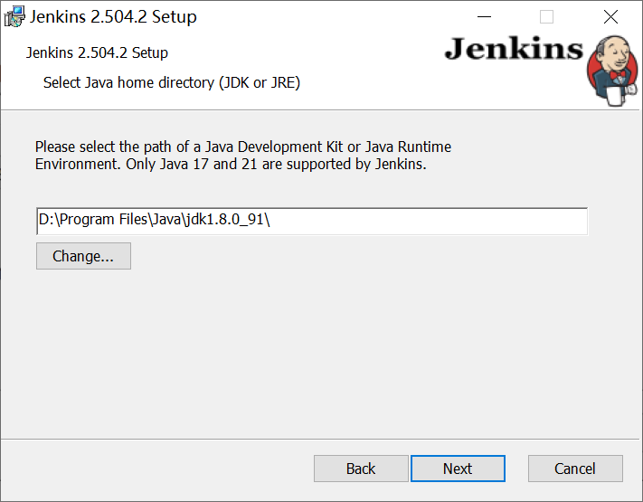This screenshot has height=502, width=643.
Task: Click the 'Select Java home directory (JDK or JRE)' heading
Action: click(172, 83)
